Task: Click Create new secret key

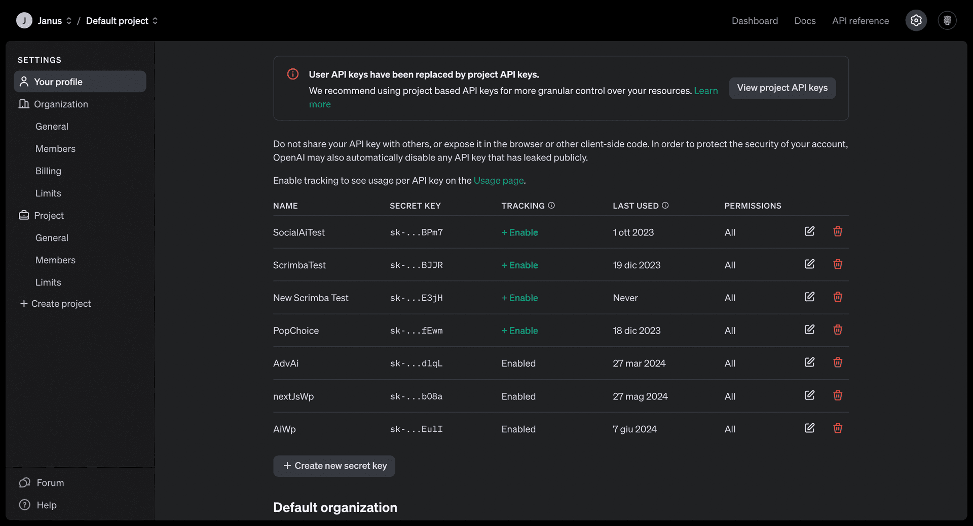Action: [334, 466]
